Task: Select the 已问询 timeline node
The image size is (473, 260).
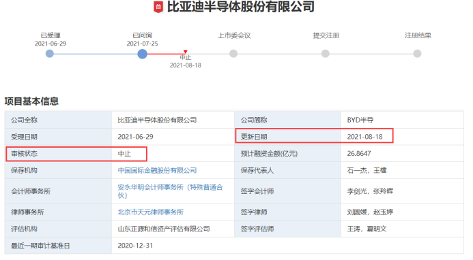Action: (x=142, y=54)
